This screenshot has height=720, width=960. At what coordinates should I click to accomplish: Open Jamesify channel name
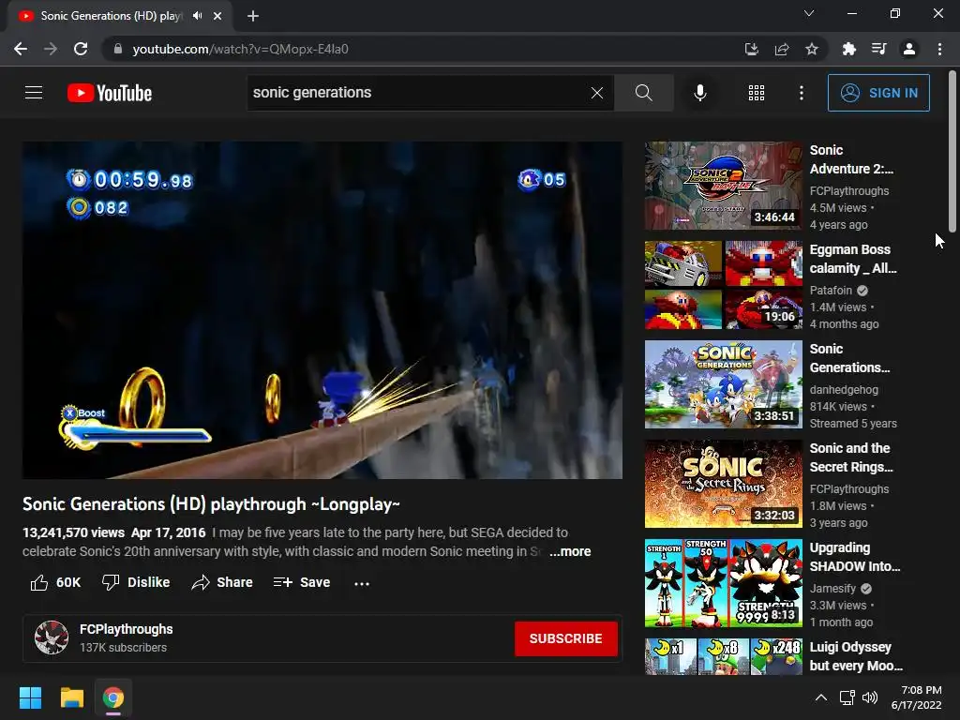(832, 589)
